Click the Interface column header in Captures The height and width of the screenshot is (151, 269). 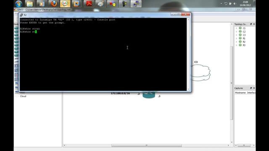(251, 93)
